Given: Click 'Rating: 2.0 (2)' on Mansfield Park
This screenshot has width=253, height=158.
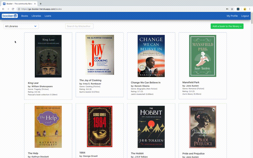Looking at the screenshot, I should click(x=188, y=91).
